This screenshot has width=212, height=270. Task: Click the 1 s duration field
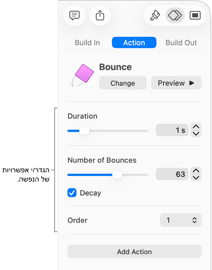[x=172, y=130]
